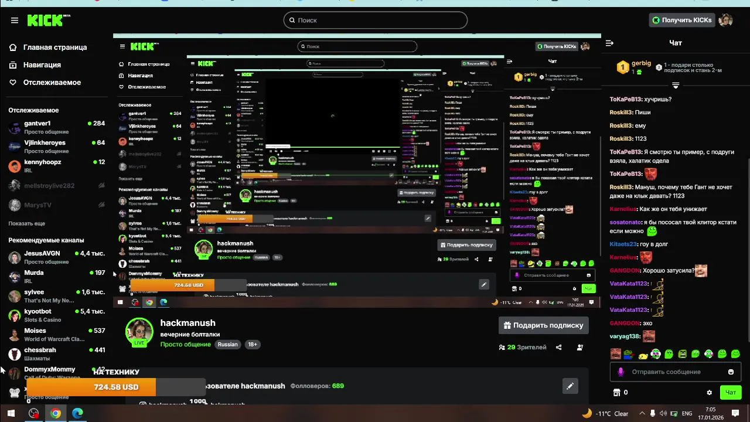
Task: Click the 18+ tag
Action: pos(253,345)
